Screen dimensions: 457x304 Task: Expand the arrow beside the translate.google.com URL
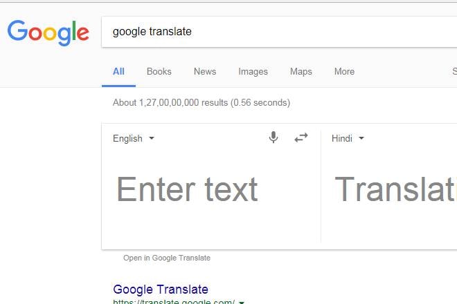point(242,302)
